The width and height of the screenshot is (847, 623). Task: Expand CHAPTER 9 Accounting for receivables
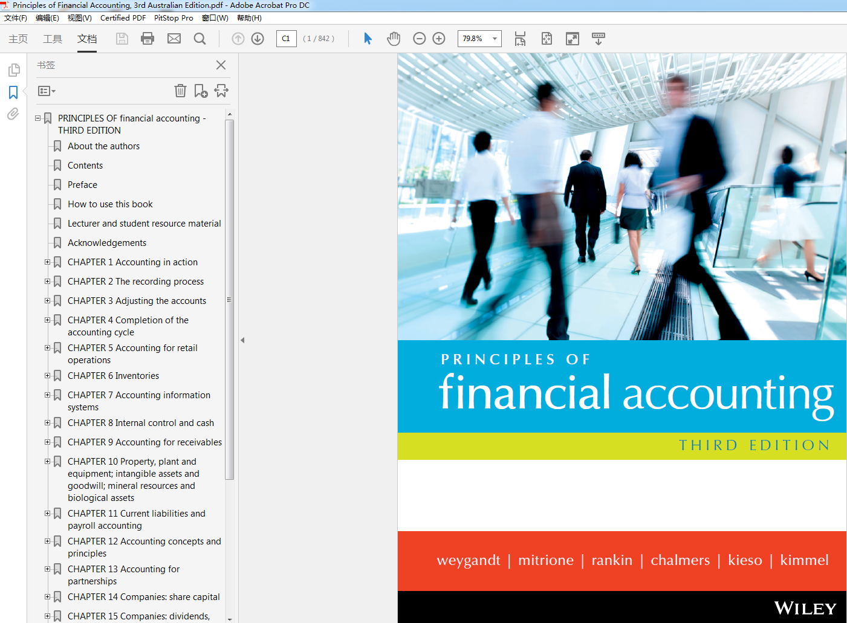(48, 442)
